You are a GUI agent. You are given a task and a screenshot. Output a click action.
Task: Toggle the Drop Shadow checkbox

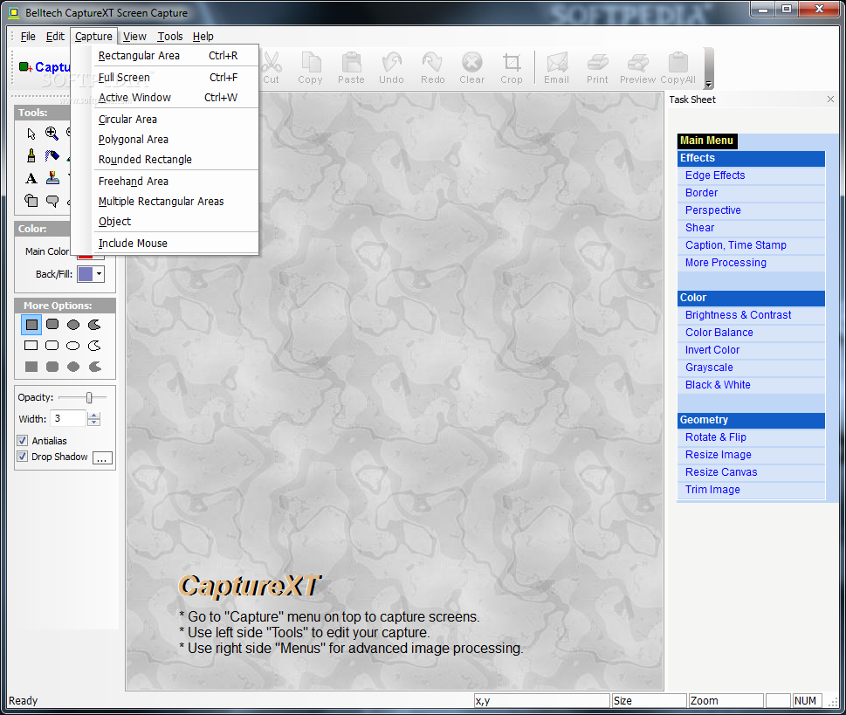(x=23, y=456)
